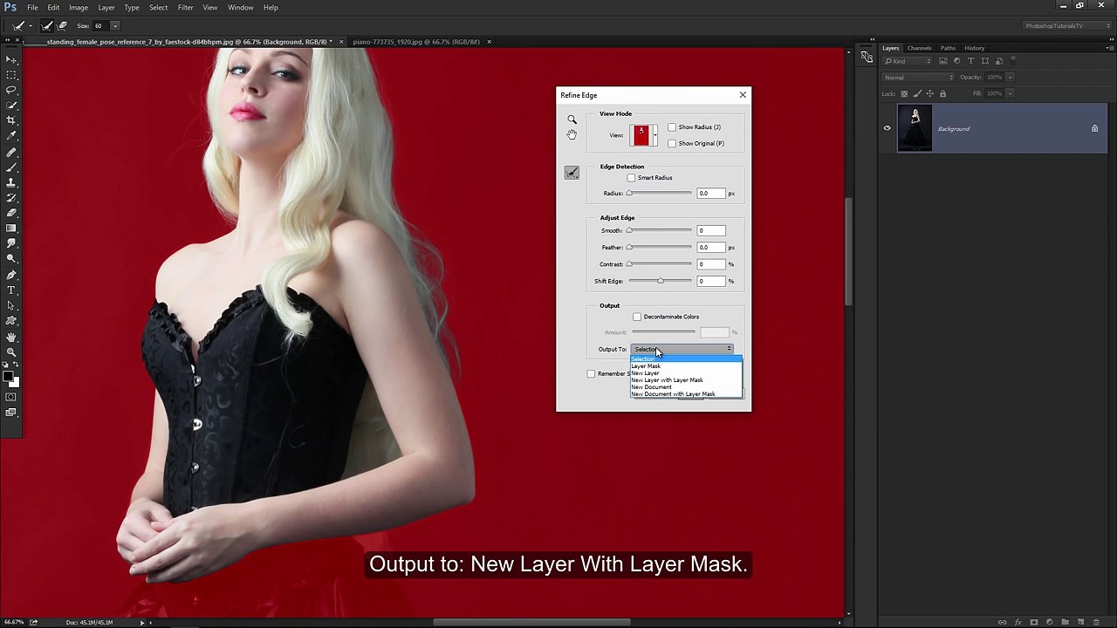
Task: Hide the Background layer eye icon
Action: pos(887,128)
